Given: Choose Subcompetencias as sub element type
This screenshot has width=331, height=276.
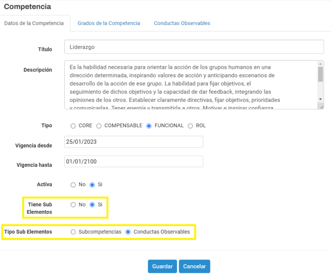Looking at the screenshot, I should [x=73, y=232].
